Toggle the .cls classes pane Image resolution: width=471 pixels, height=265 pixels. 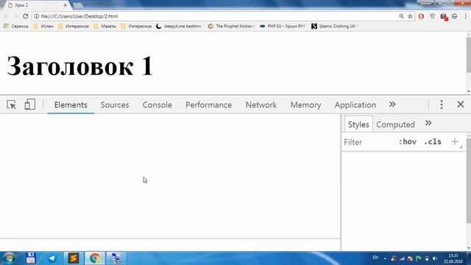pyautogui.click(x=433, y=142)
